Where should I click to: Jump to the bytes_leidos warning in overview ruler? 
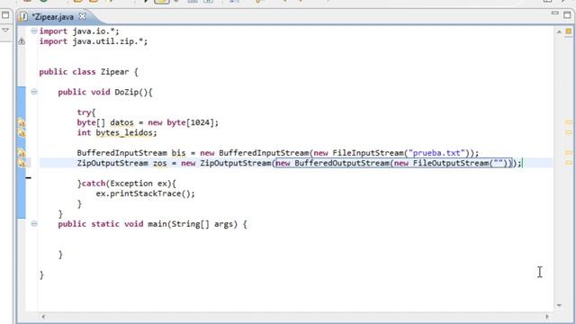pyautogui.click(x=568, y=132)
